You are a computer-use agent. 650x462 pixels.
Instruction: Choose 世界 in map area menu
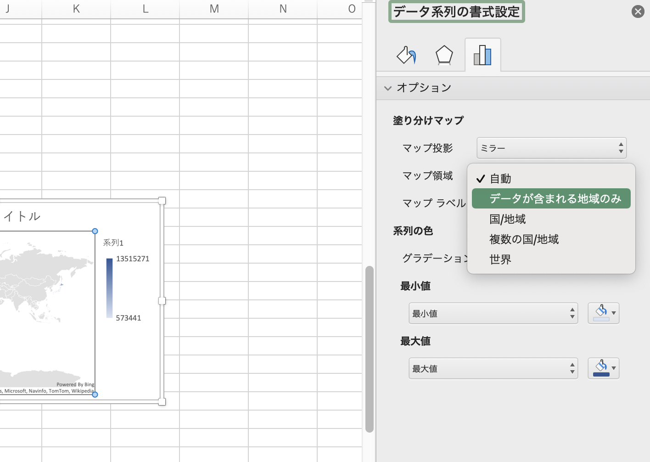point(500,259)
